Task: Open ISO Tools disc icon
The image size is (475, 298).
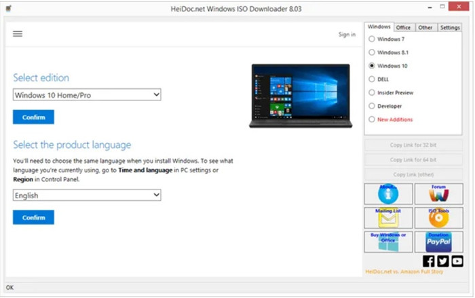Action: click(x=439, y=218)
